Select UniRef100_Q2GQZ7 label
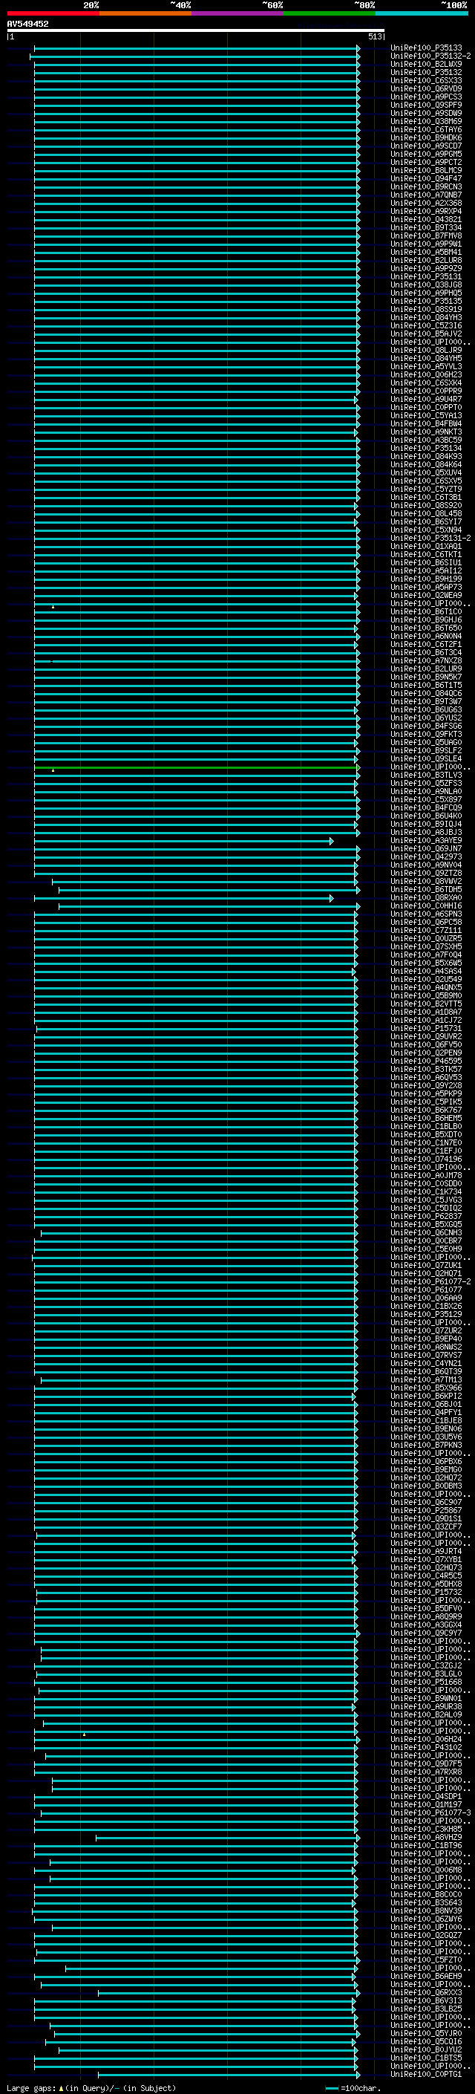475x2094 pixels. 426,1936
